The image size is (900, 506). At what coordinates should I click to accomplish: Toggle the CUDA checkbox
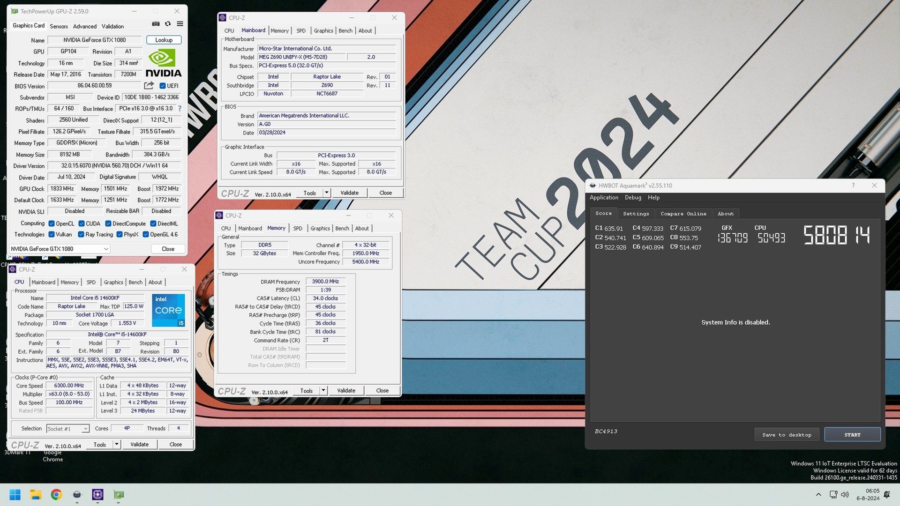point(82,223)
